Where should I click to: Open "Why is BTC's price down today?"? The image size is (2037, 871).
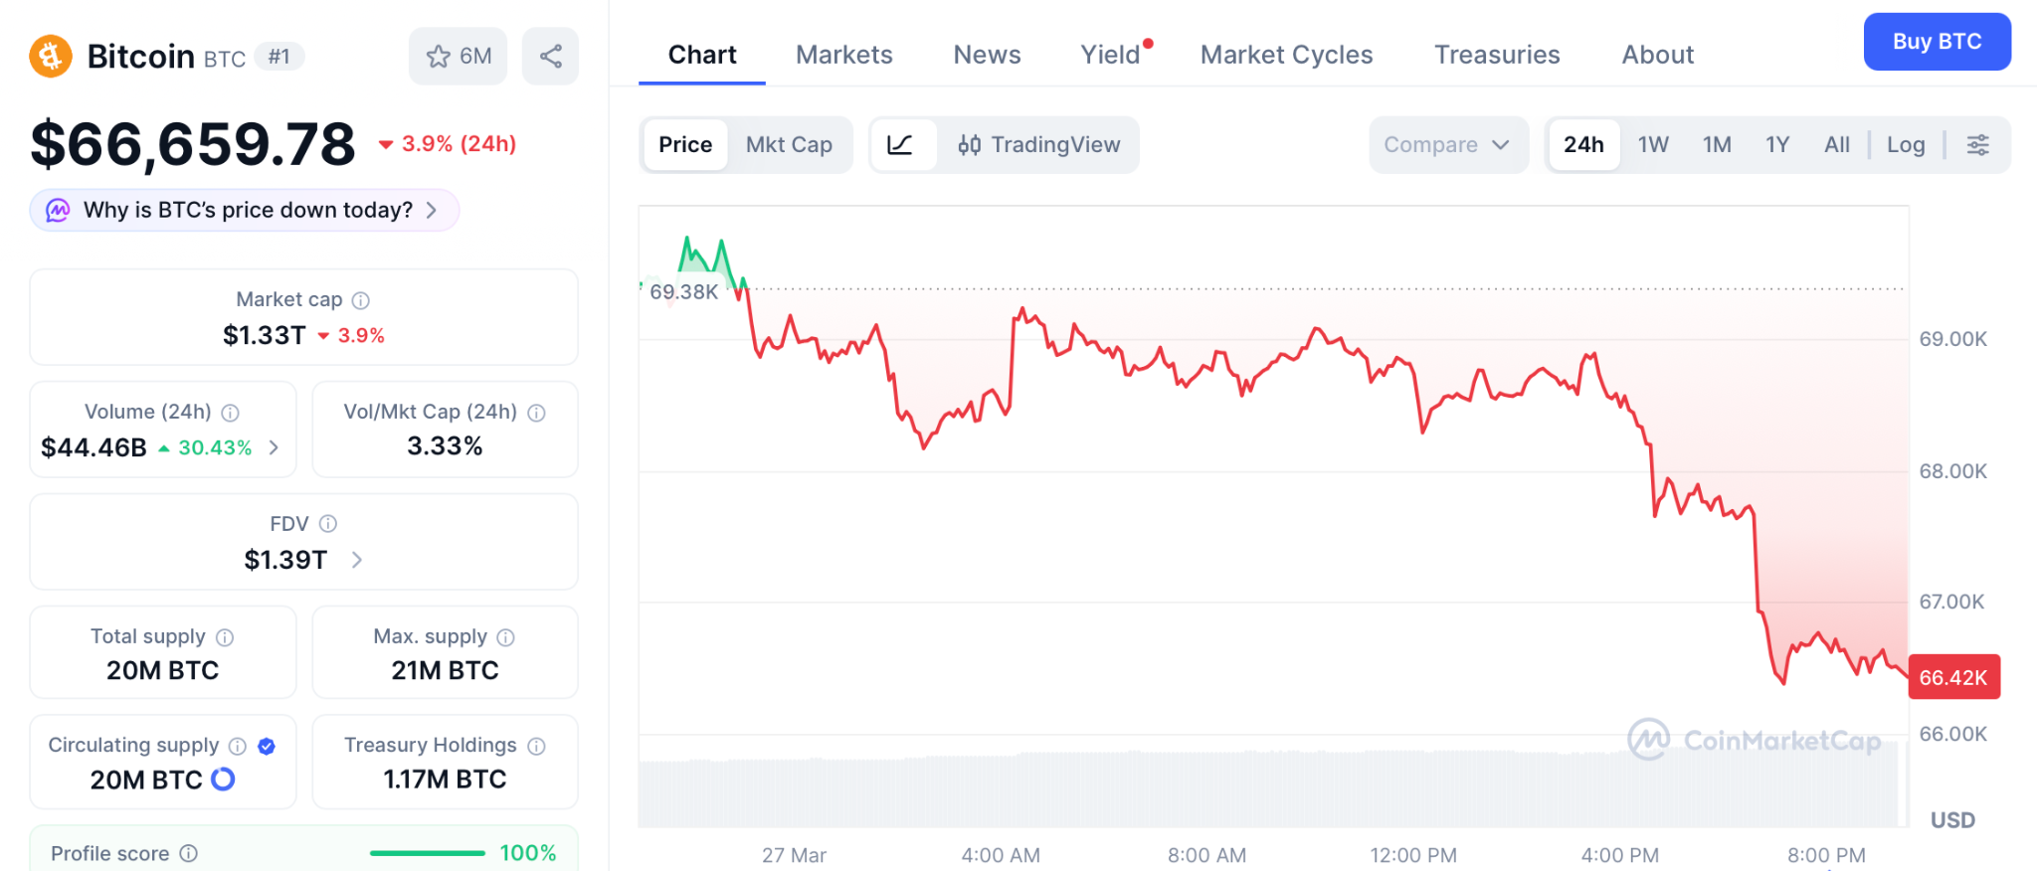(245, 211)
